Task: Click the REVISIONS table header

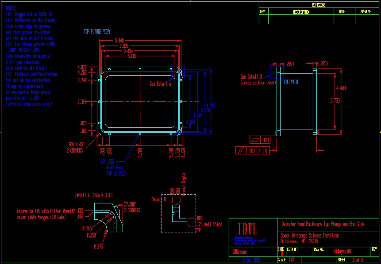Action: (x=318, y=5)
